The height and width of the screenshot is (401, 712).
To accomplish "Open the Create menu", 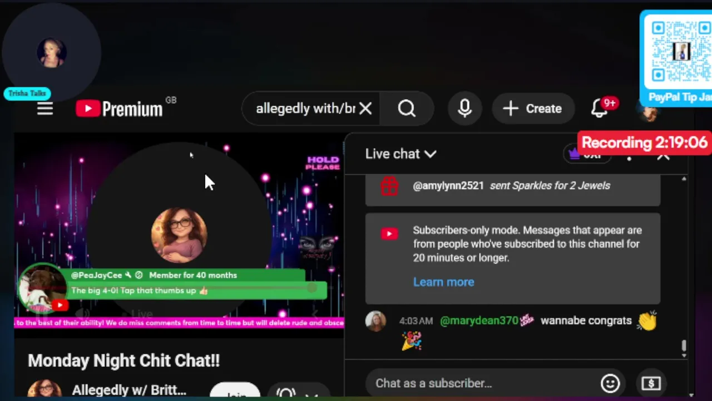I will tap(532, 109).
